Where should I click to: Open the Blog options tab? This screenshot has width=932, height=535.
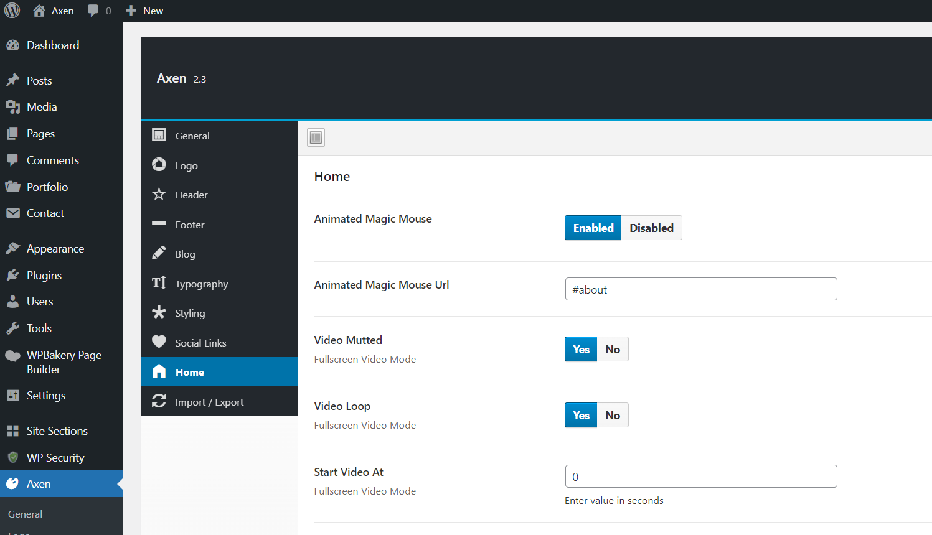click(x=219, y=254)
